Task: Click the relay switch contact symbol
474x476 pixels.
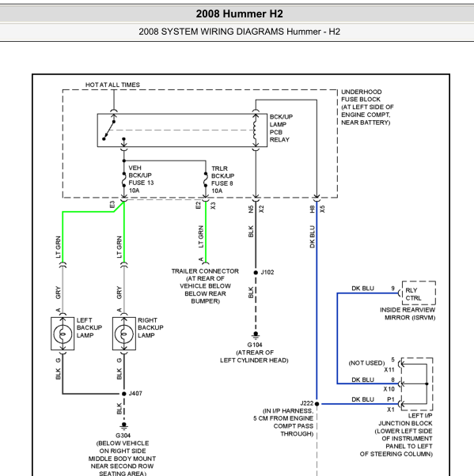Action: click(x=108, y=130)
